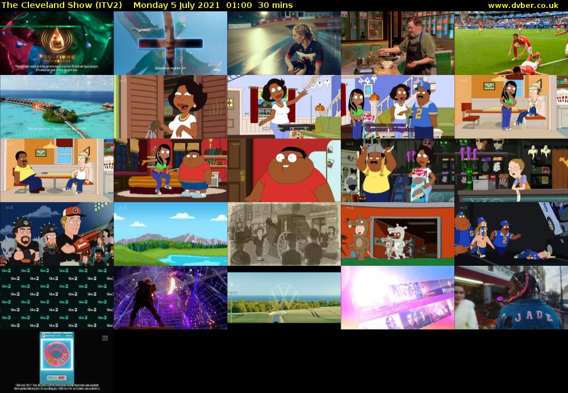Open the cartoon mountain lake landscape frame

[x=170, y=234]
